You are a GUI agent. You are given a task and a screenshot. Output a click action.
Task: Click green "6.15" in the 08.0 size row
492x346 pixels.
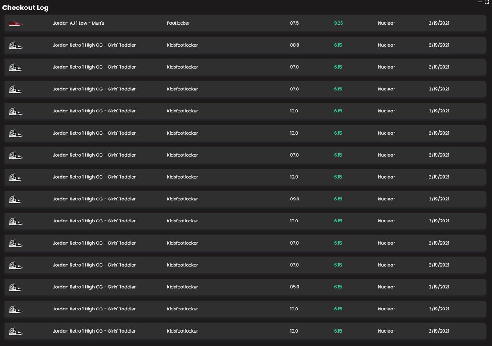[x=338, y=45]
